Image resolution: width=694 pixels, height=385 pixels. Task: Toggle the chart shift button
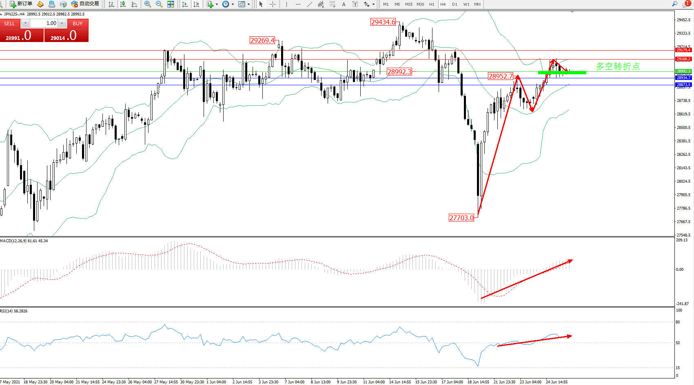point(196,4)
